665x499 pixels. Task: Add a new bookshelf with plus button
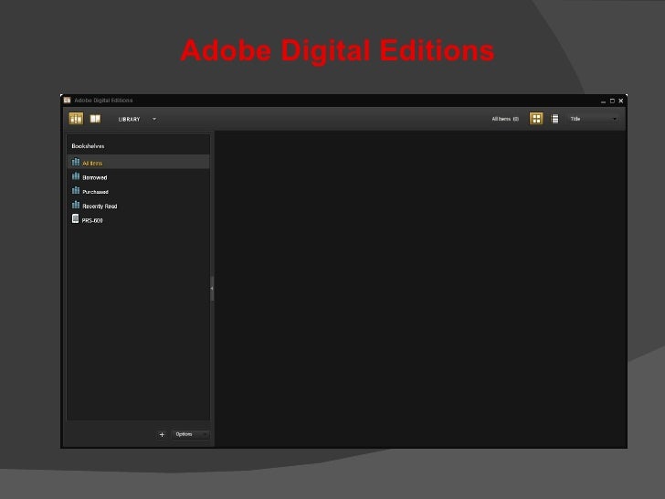pyautogui.click(x=162, y=434)
